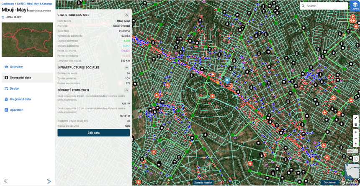Click the map zoom in plus button
Screen dimensions: 360x186
pyautogui.click(x=356, y=132)
